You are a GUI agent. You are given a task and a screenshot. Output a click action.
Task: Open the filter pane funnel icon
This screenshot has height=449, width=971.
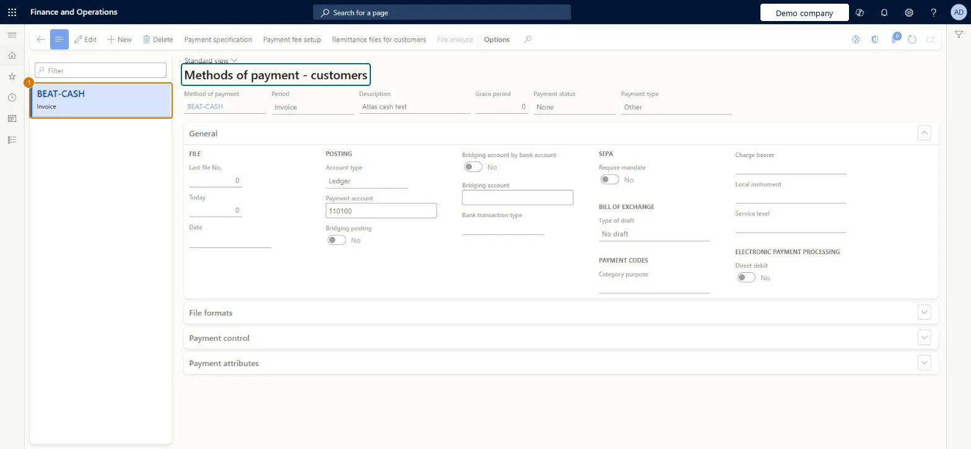tap(959, 35)
